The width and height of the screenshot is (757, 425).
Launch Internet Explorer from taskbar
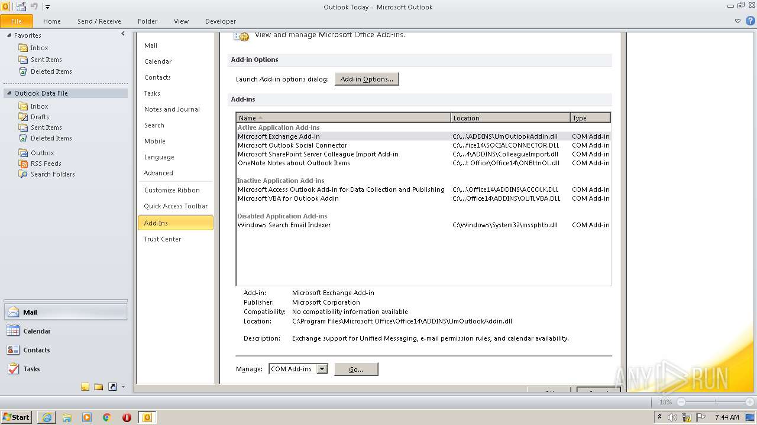point(47,417)
